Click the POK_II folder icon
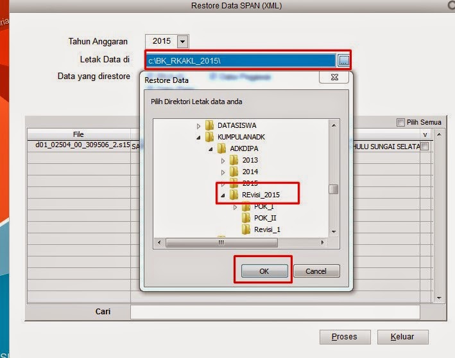 246,218
